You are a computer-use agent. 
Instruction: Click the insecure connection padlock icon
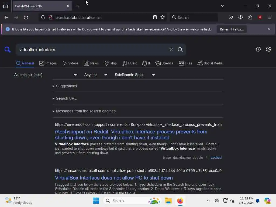click(50, 18)
